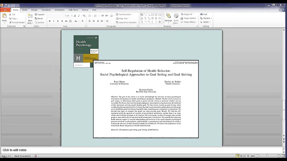Open the font name combo box

click(57, 16)
